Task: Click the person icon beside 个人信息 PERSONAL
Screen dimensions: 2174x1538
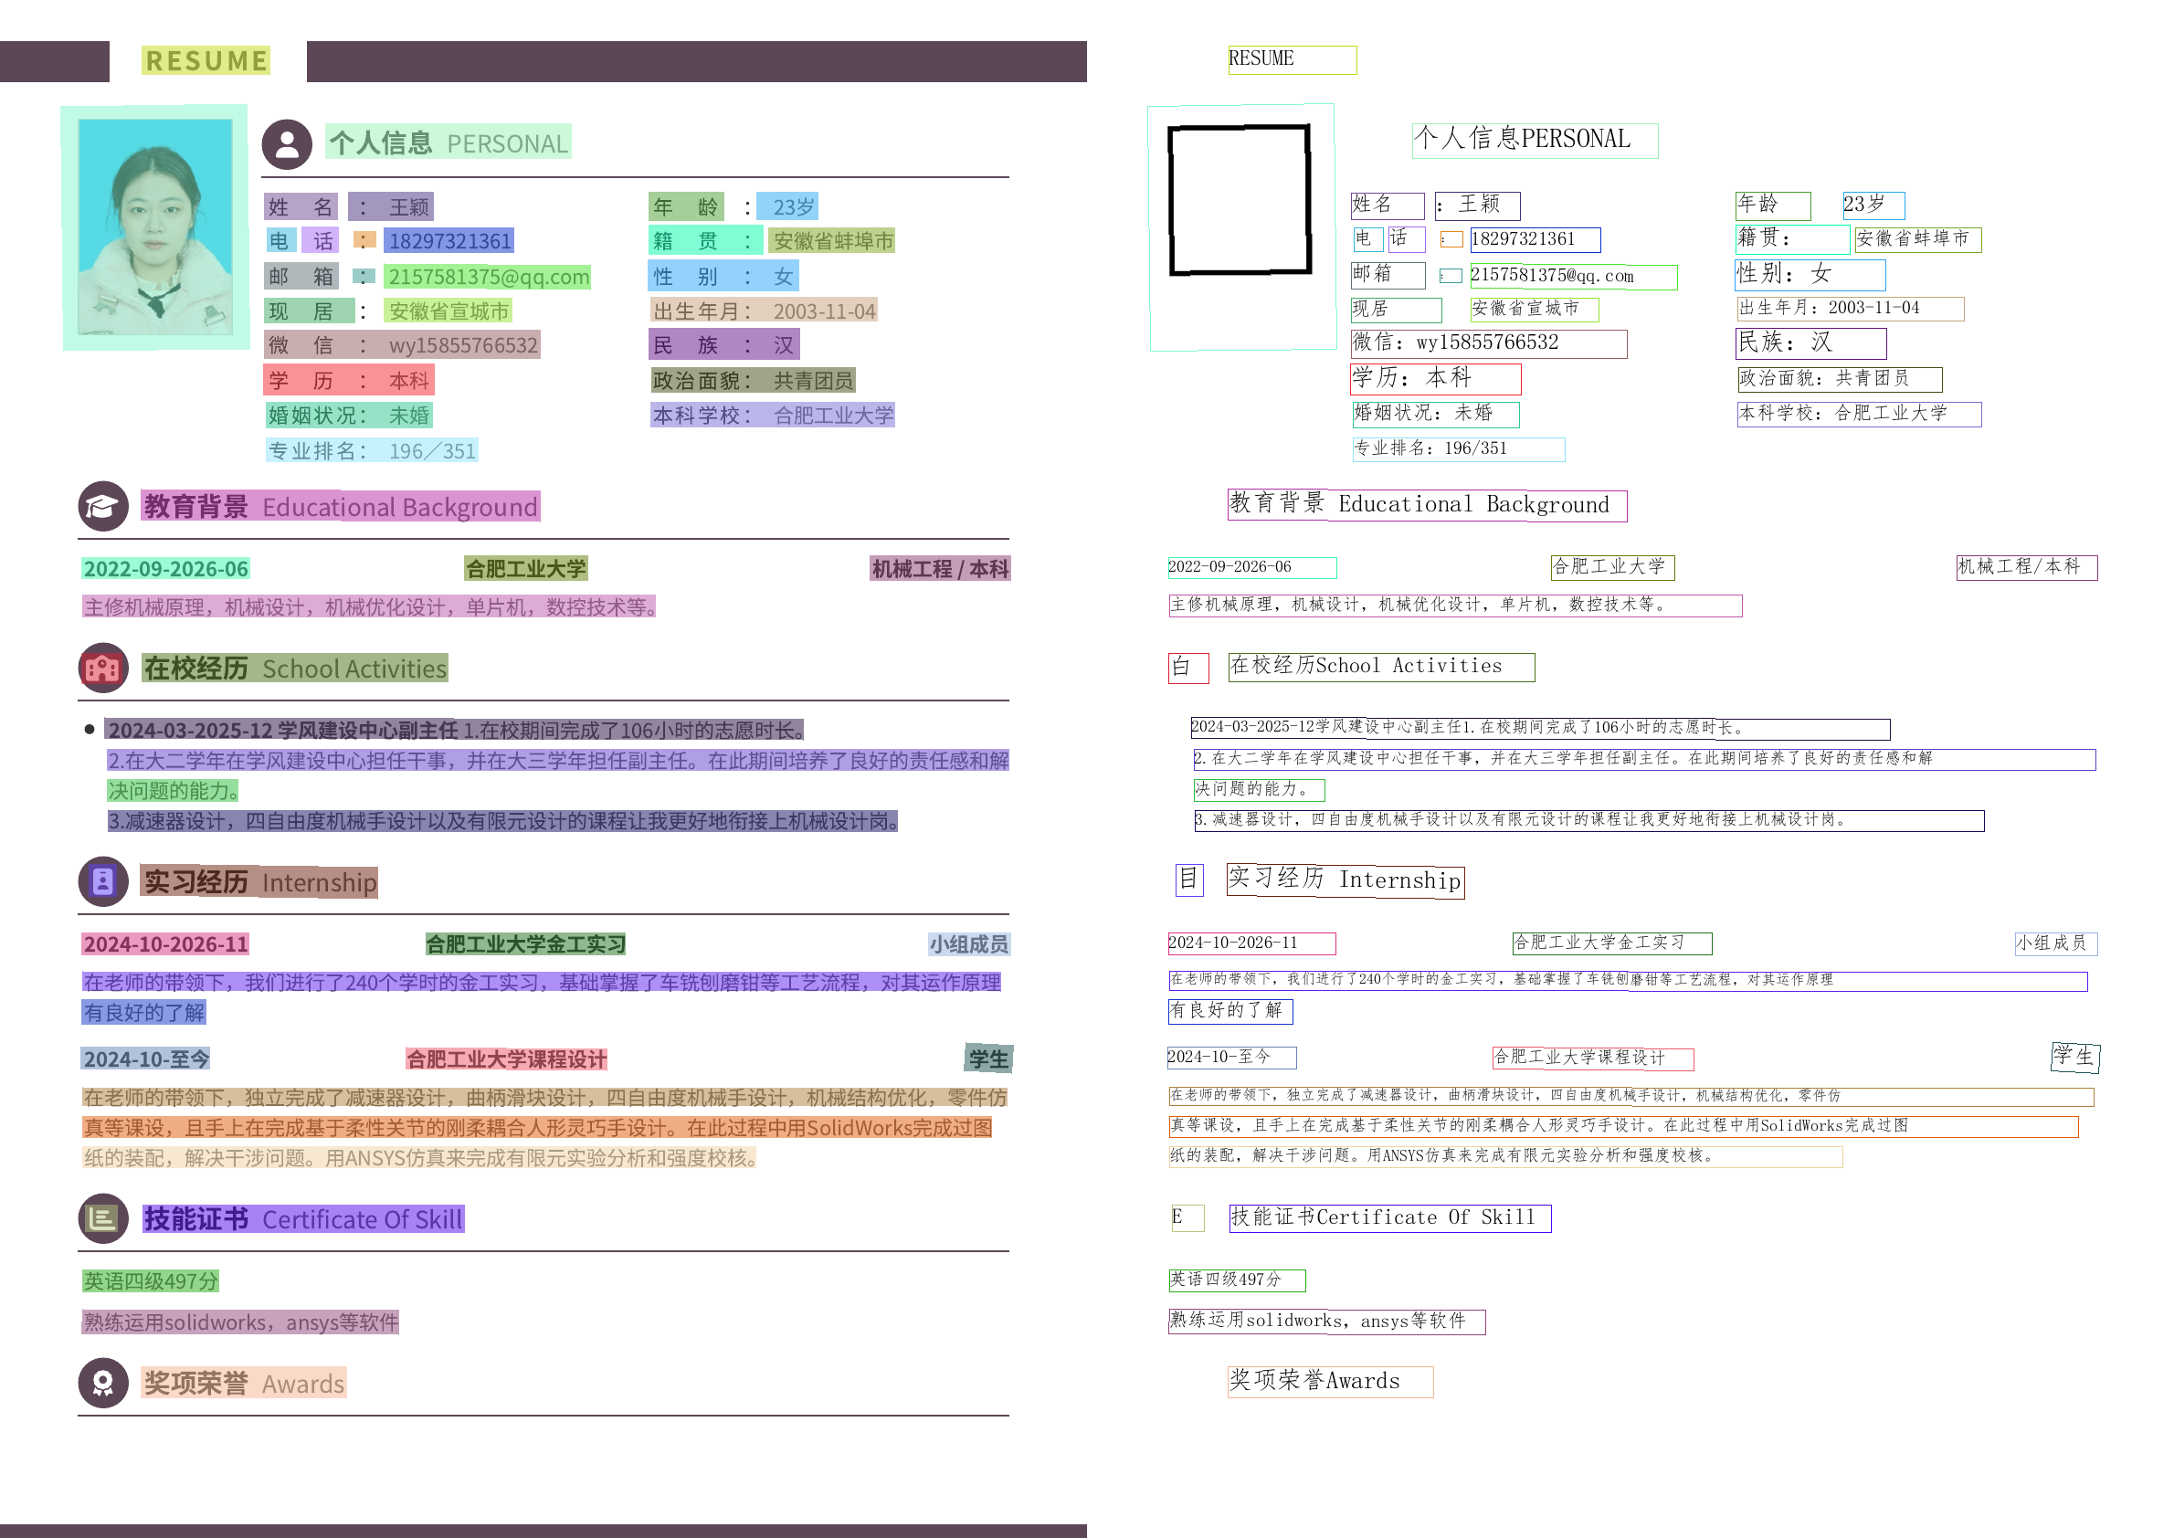Action: pos(287,144)
